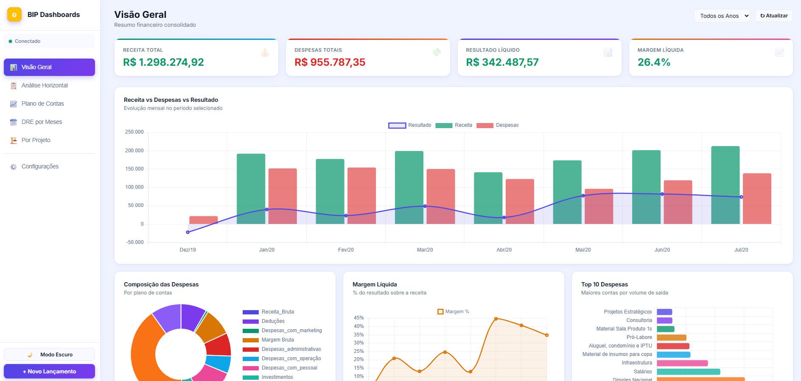Click the Por Projeto crane icon
This screenshot has height=381, width=801.
[14, 140]
